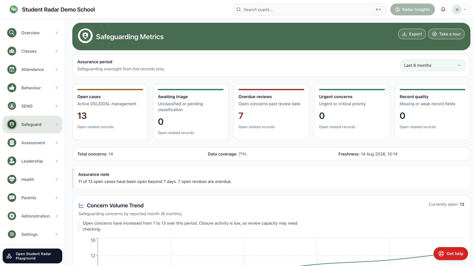Click the Overview magnifier sidebar icon

[12, 33]
